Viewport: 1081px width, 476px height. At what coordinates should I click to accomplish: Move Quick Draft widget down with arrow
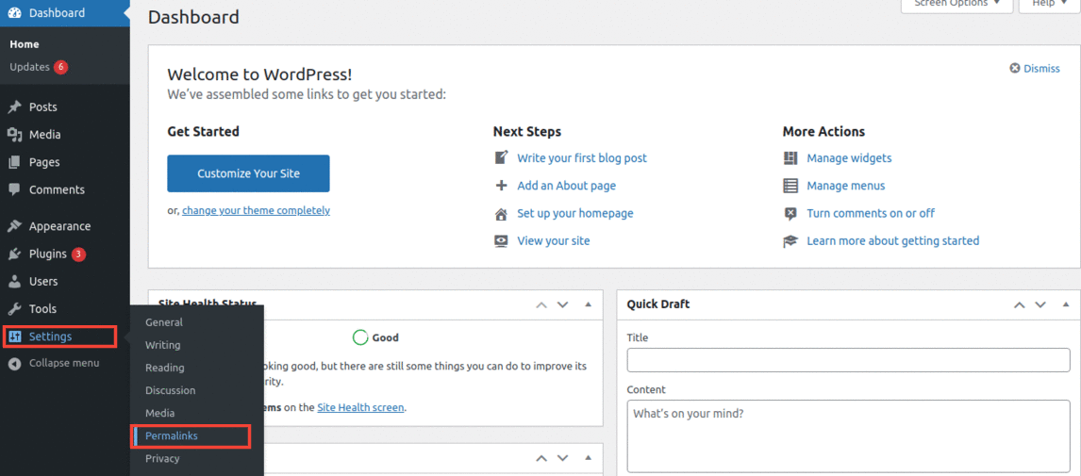(x=1040, y=304)
